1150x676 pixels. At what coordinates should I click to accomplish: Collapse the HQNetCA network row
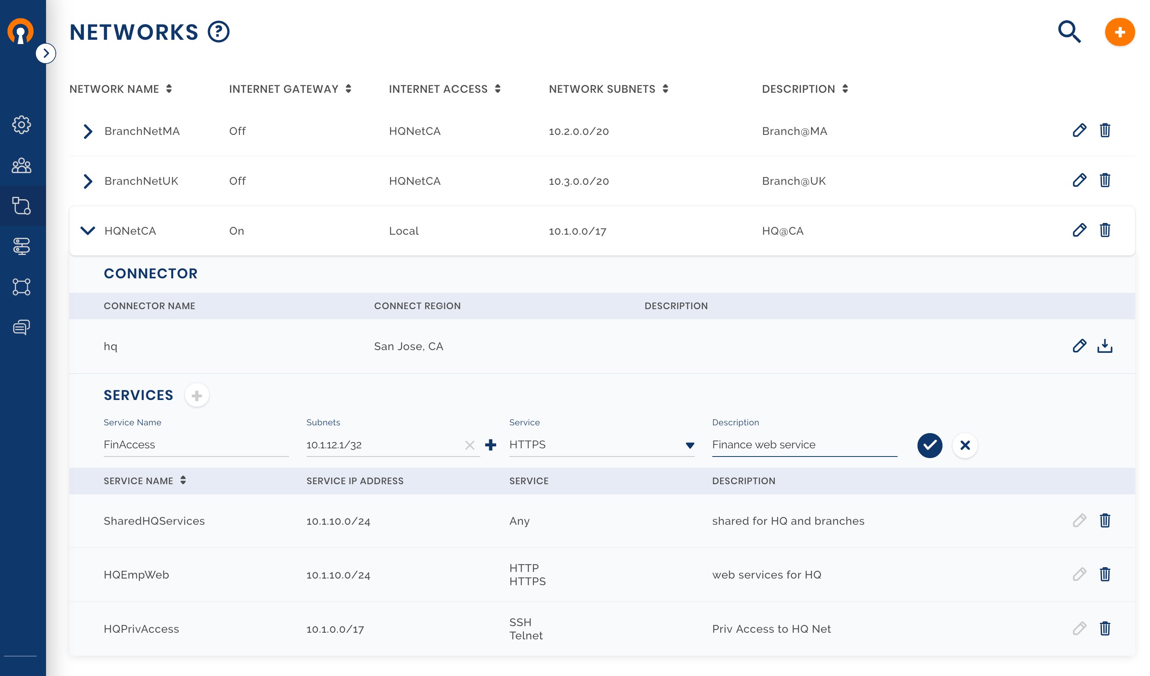(x=88, y=230)
